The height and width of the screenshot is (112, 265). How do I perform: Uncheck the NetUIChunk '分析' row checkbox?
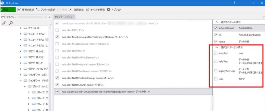click(x=57, y=85)
